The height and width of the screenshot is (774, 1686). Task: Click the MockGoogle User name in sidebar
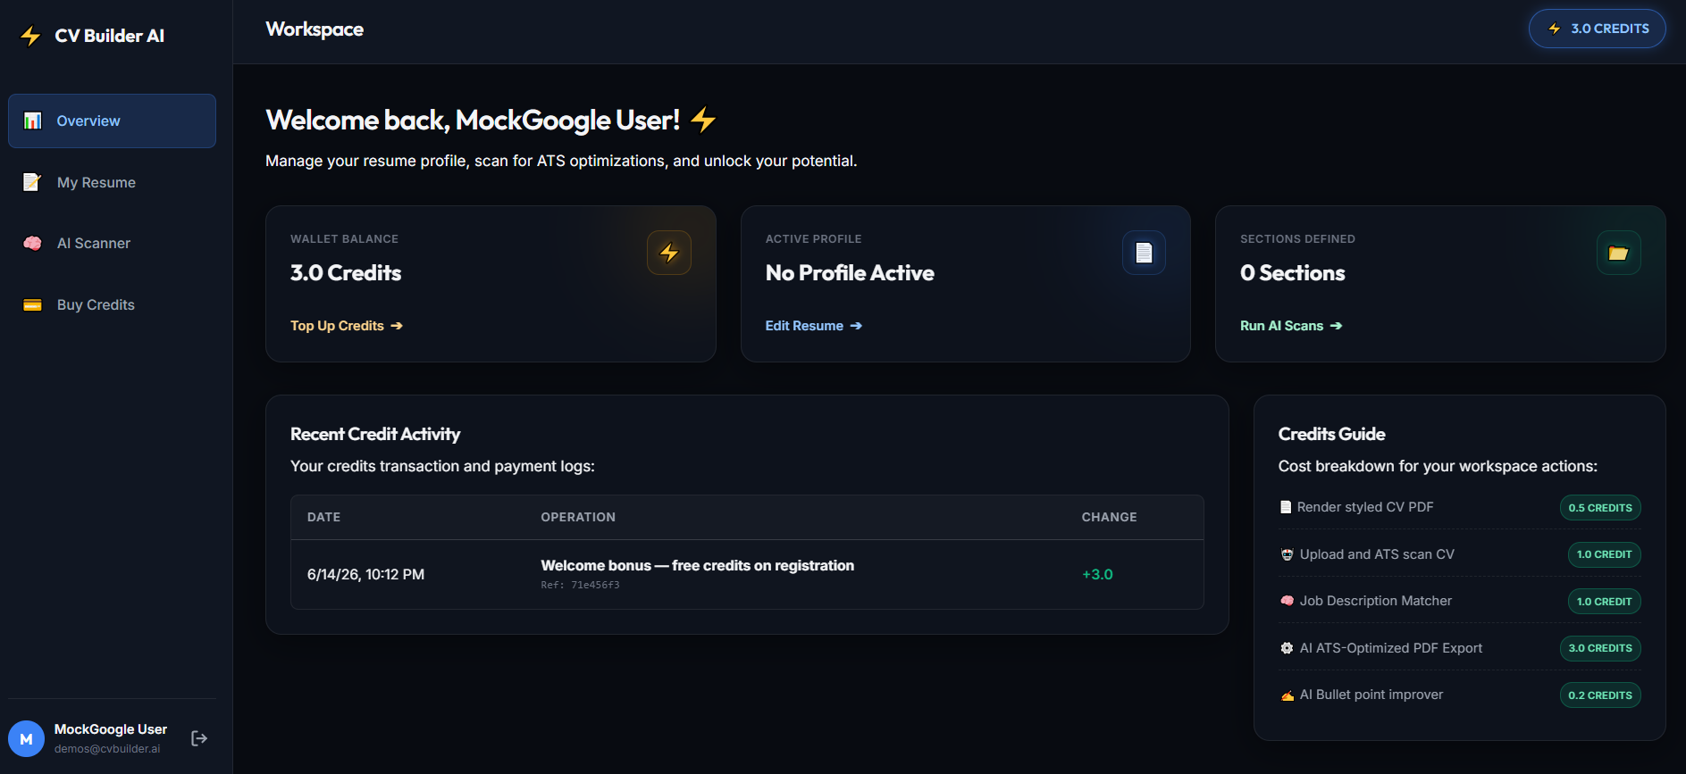pos(111,729)
